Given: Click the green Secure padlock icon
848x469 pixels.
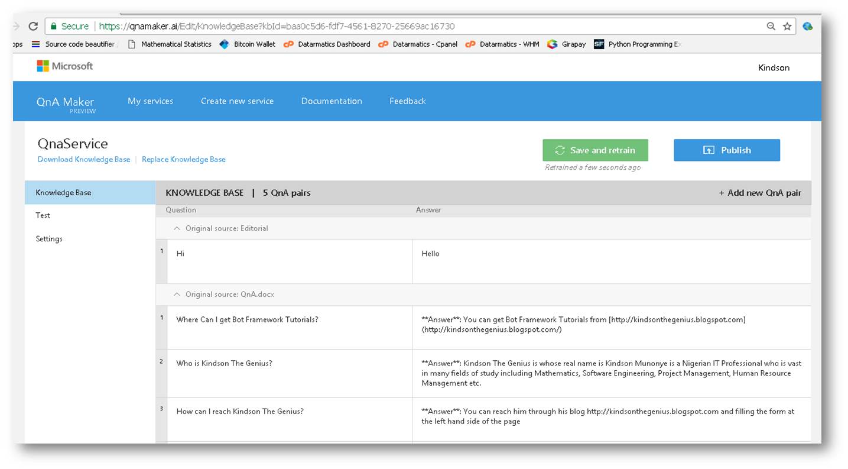Looking at the screenshot, I should coord(54,26).
